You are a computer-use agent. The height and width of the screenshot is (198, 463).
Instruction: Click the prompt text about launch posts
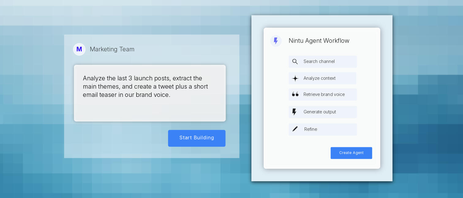click(145, 86)
